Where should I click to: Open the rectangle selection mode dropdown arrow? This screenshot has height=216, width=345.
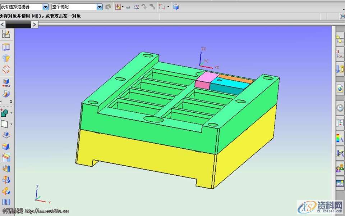tap(168, 7)
